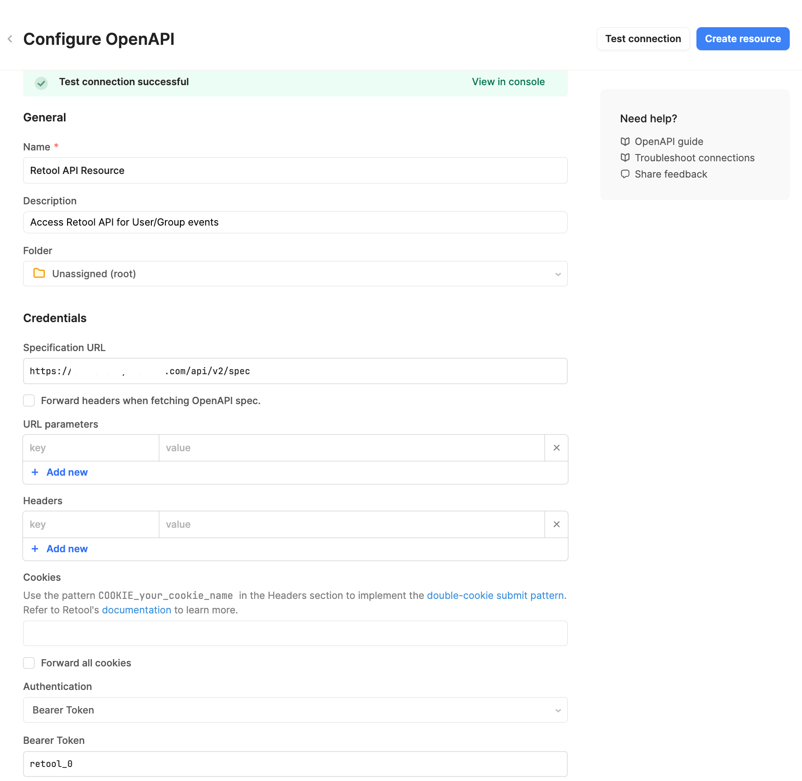
Task: Add new URL parameter
Action: [x=59, y=472]
